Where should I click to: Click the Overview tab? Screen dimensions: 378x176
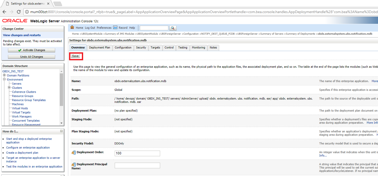point(78,47)
